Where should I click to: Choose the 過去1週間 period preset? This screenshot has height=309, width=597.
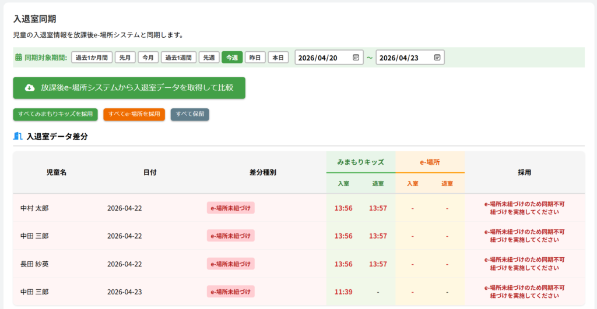pyautogui.click(x=178, y=58)
